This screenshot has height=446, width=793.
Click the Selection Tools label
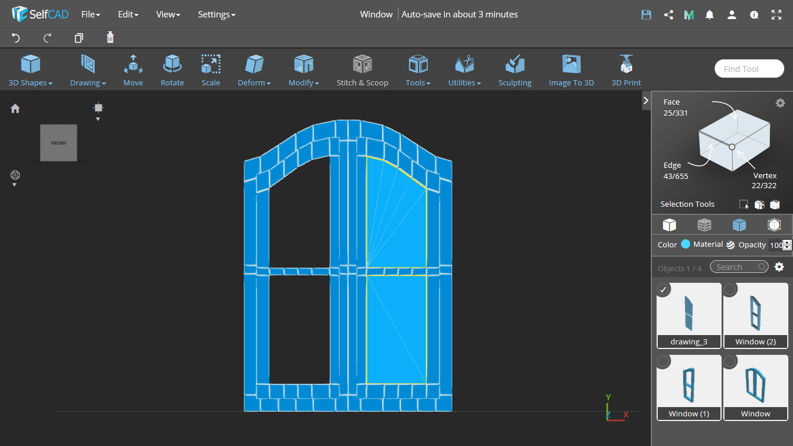pyautogui.click(x=687, y=204)
